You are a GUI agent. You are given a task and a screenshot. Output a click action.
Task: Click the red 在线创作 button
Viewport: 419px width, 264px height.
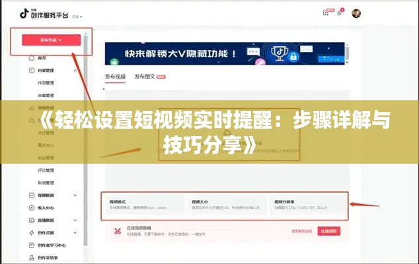click(x=328, y=231)
